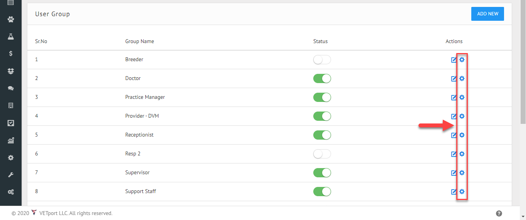Open gear settings for Receptionist group
Viewport: 526px width, 220px height.
(462, 135)
